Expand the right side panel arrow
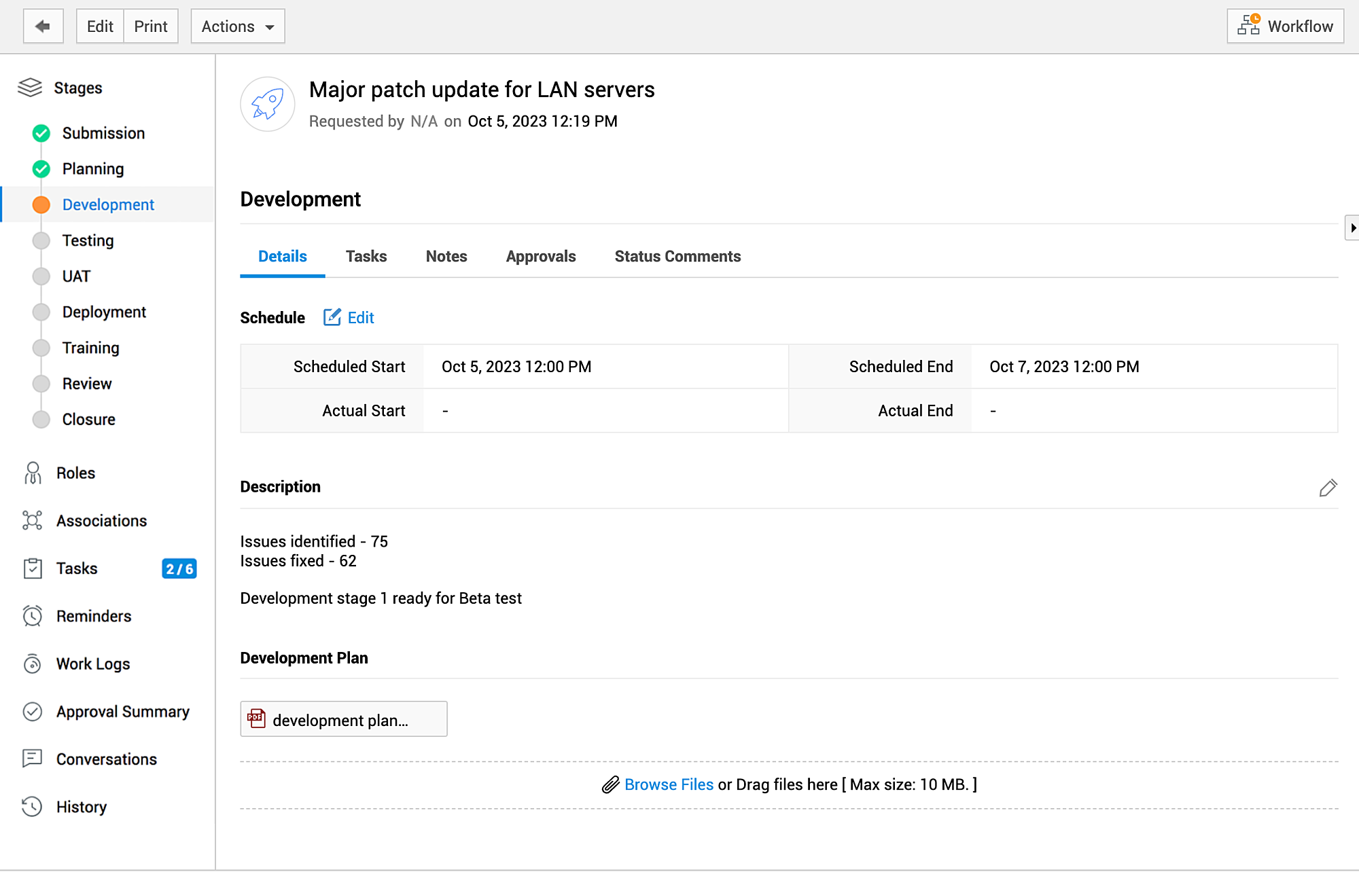 pyautogui.click(x=1352, y=228)
